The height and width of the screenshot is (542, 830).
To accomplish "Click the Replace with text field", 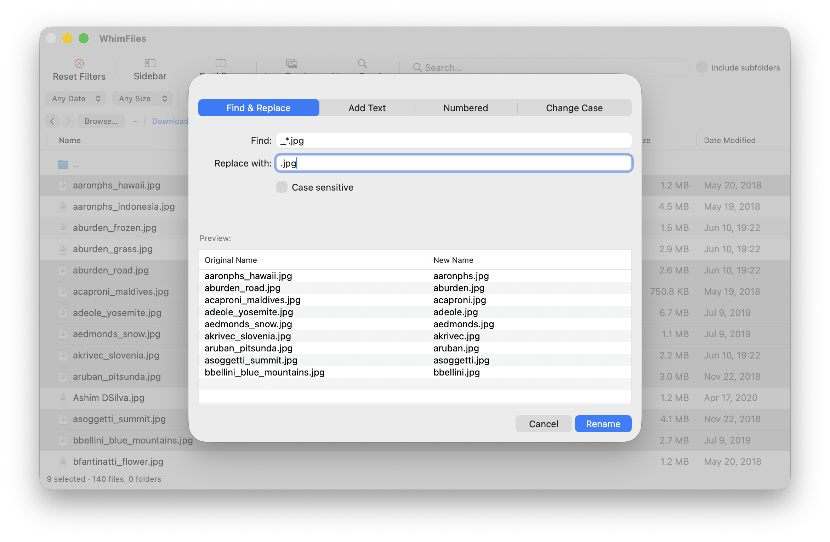I will [454, 163].
